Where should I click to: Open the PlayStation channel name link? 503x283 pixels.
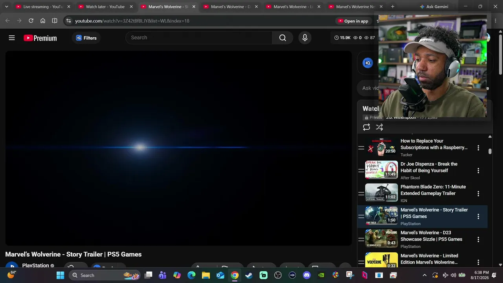point(35,265)
